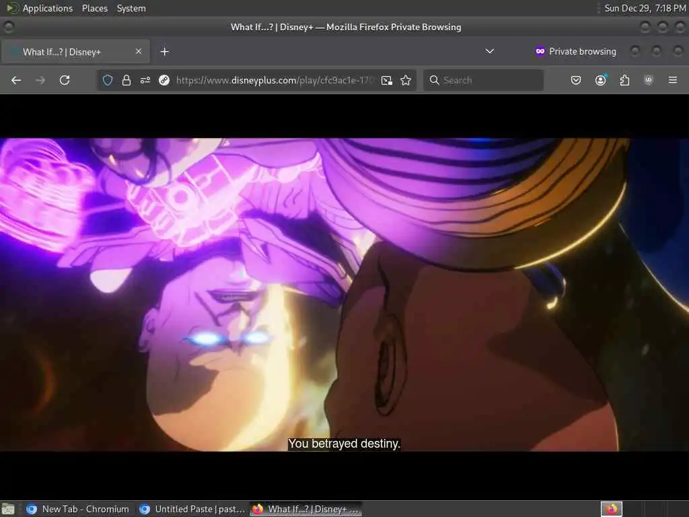Open tracking protection shield info
Screen dimensions: 689x517
coord(108,80)
